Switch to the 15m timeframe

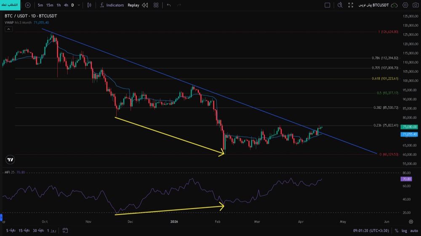(50, 5)
